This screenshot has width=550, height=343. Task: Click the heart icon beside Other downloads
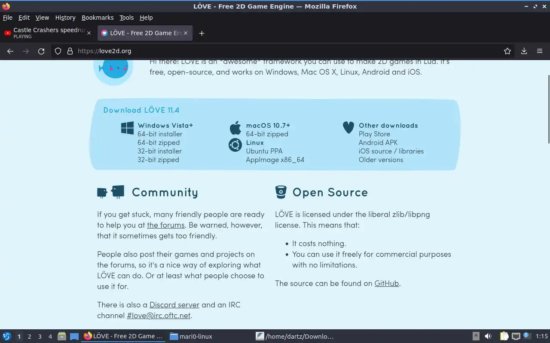pyautogui.click(x=348, y=127)
